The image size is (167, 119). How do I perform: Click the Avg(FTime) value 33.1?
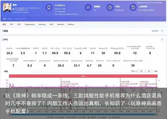(77, 66)
